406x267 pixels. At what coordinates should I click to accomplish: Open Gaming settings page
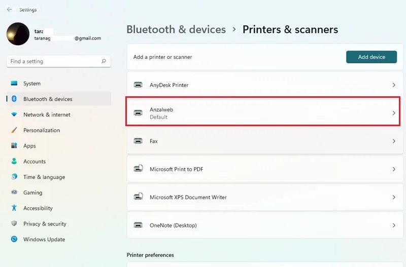coord(59,193)
